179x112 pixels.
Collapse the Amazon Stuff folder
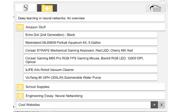20,27
